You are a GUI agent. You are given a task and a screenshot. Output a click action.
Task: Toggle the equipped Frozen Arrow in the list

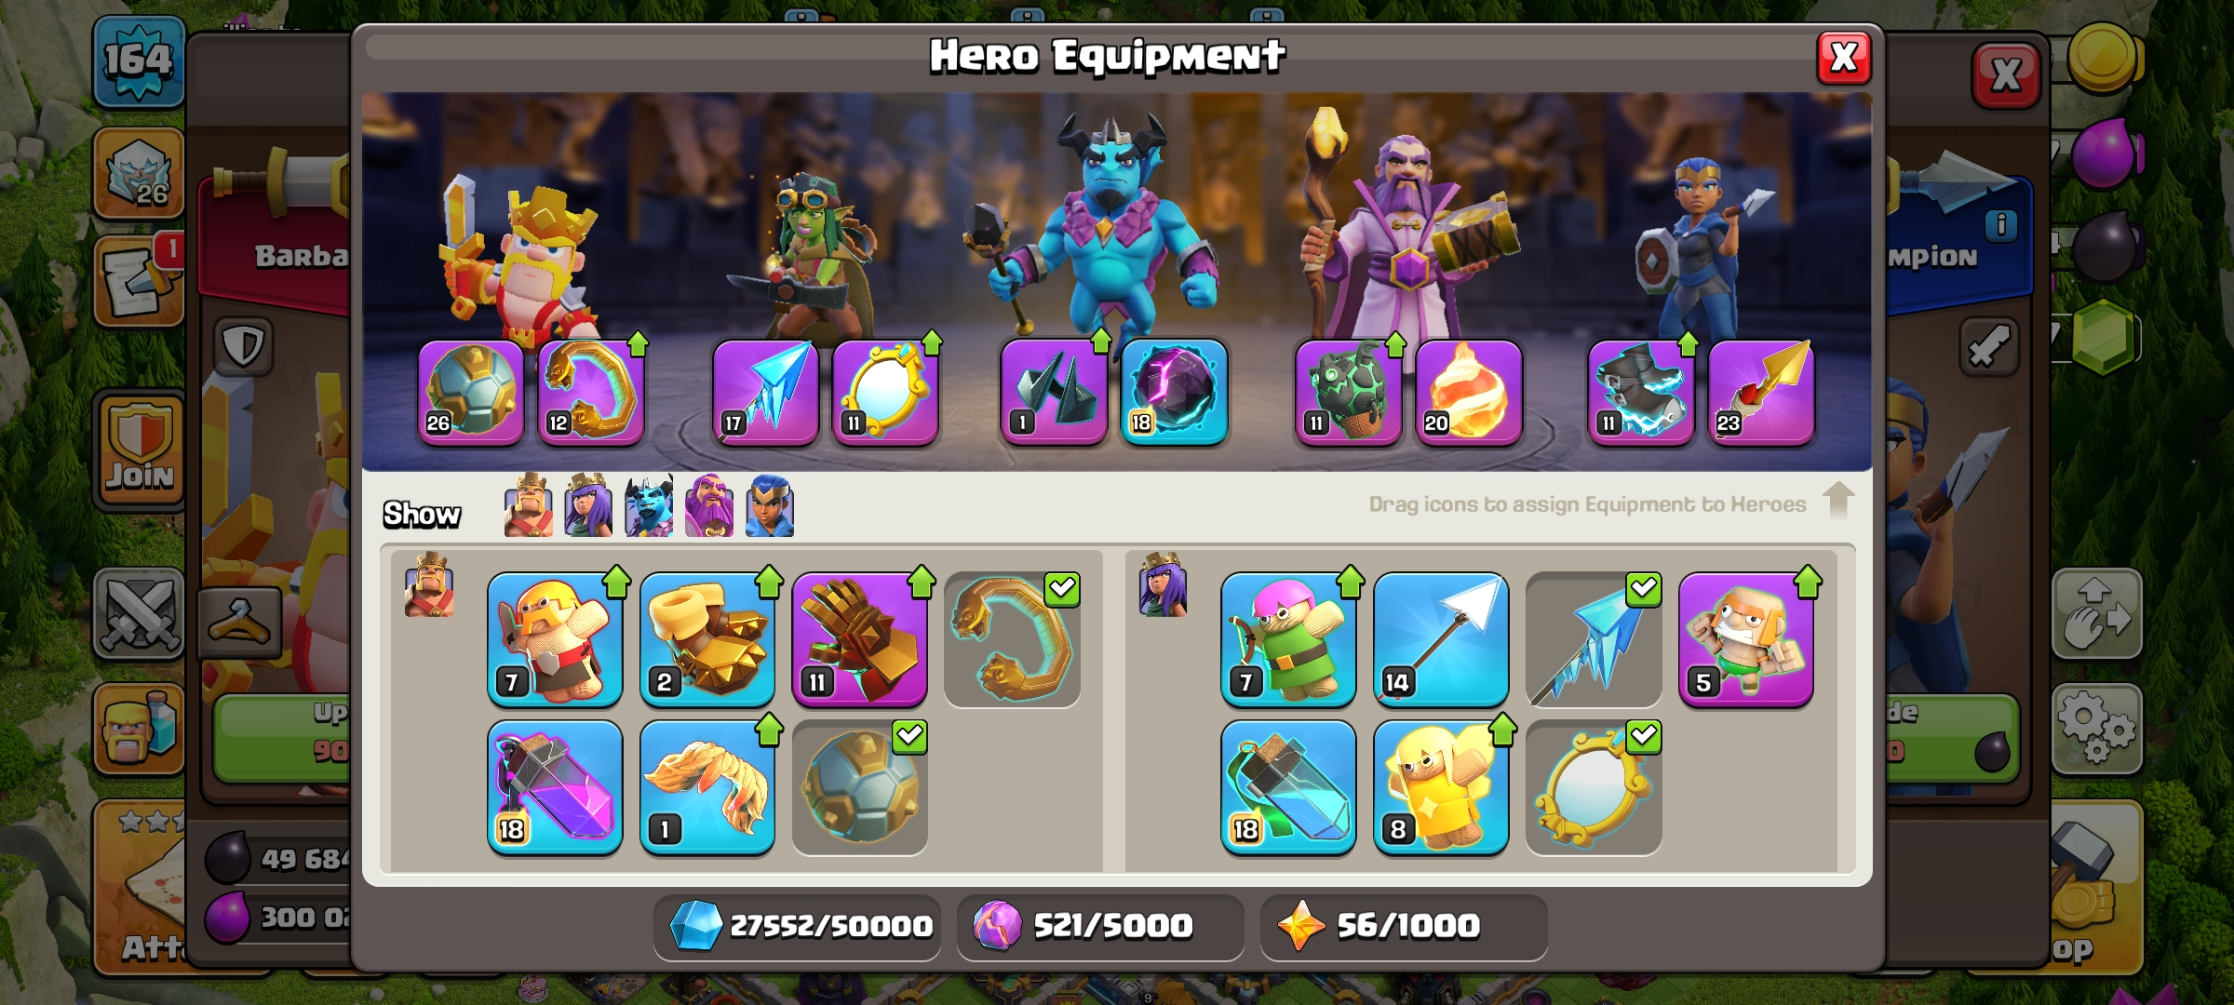[1594, 639]
